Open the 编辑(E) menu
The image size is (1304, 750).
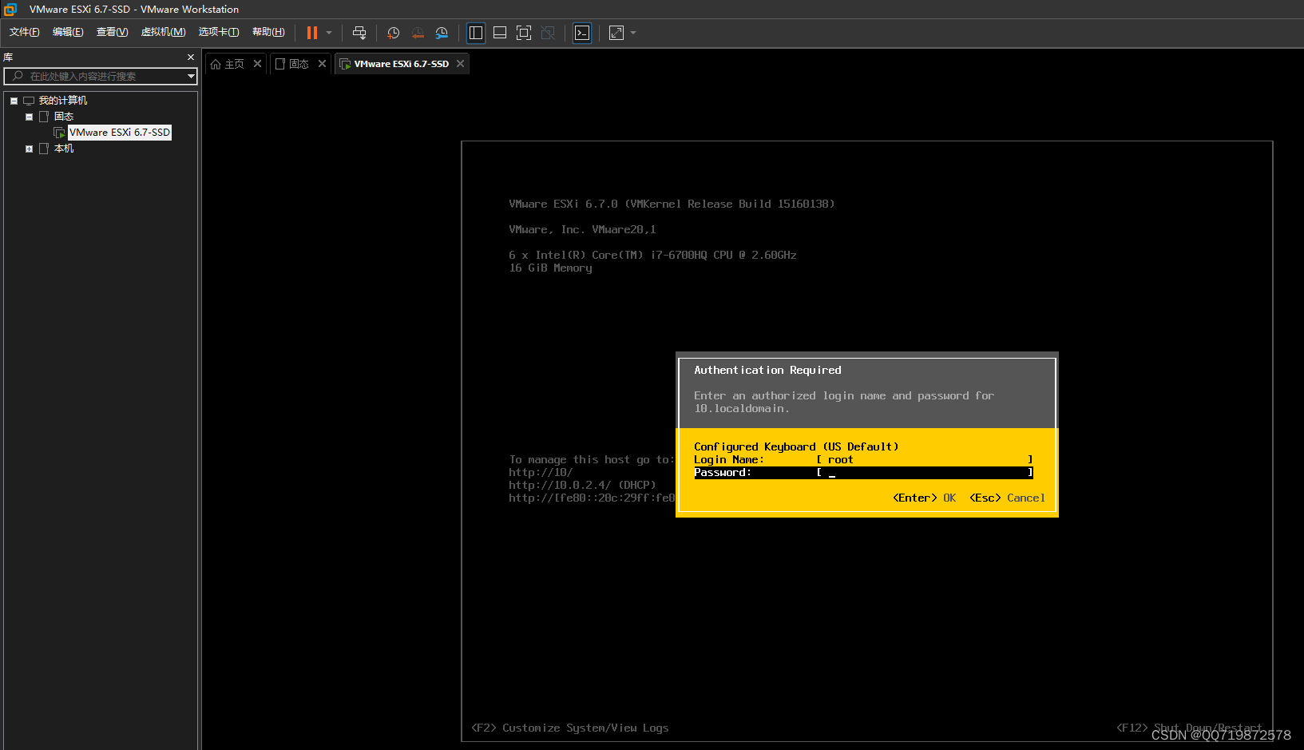68,32
